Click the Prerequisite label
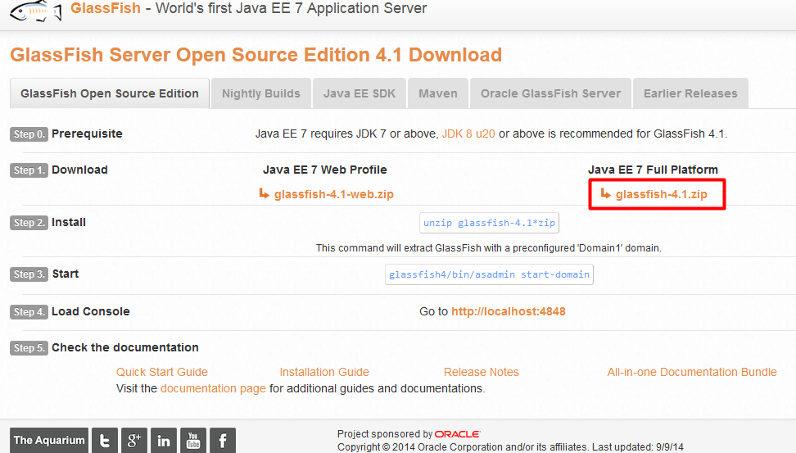The width and height of the screenshot is (796, 453). pyautogui.click(x=88, y=134)
